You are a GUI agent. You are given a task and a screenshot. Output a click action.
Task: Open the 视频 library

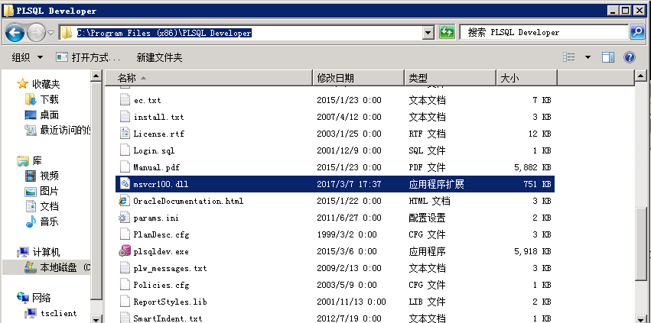coord(49,176)
